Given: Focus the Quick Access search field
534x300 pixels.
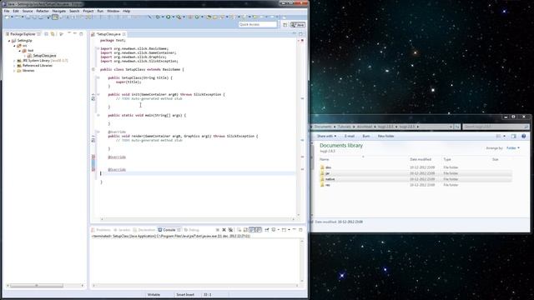Looking at the screenshot, I should [x=258, y=24].
